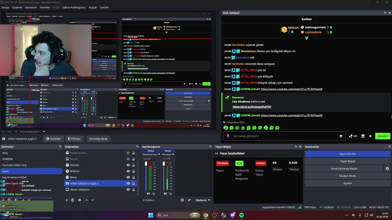Collapse the chat leaderboard expander
392x220 pixels.
tap(307, 38)
